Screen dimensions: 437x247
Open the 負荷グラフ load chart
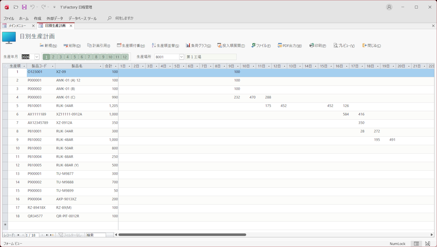(x=199, y=46)
